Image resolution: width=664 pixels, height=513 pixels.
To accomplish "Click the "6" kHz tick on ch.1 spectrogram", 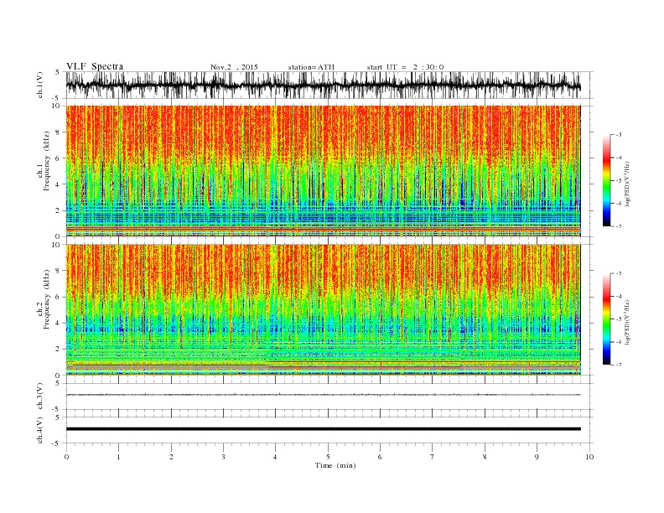I will point(58,158).
